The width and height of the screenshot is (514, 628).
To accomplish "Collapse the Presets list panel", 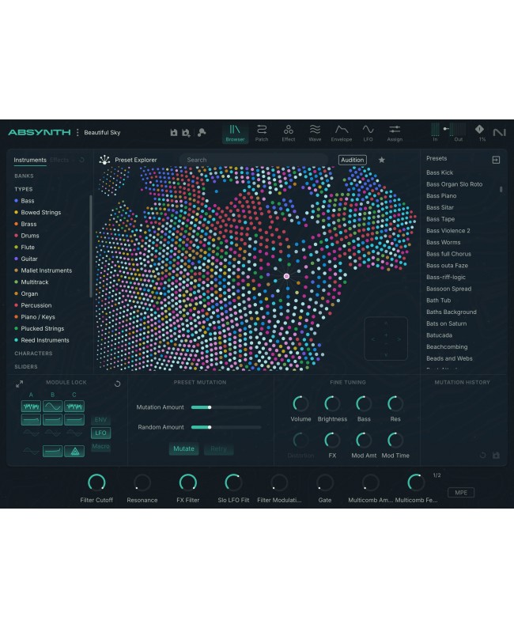I will click(x=496, y=160).
